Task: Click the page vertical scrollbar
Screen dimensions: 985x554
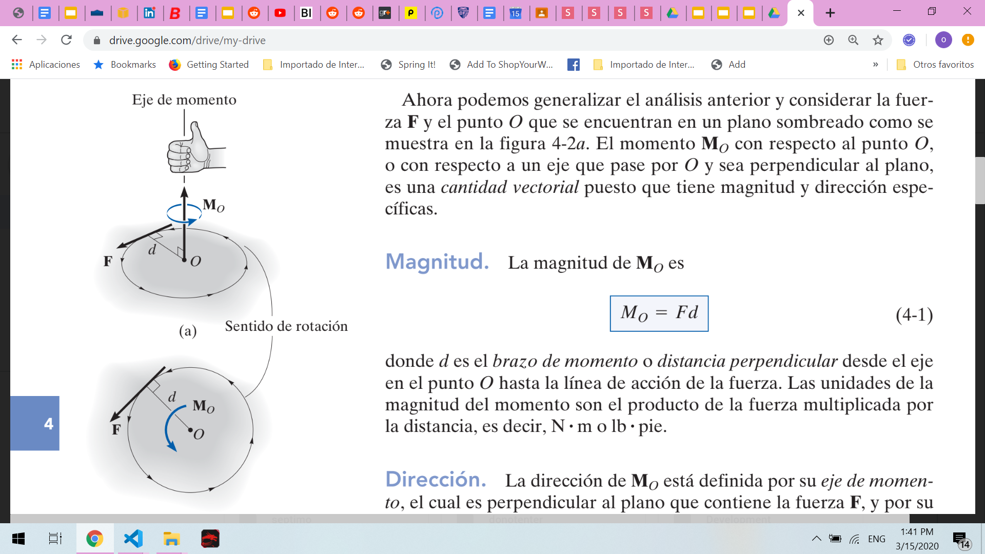Action: tap(980, 181)
